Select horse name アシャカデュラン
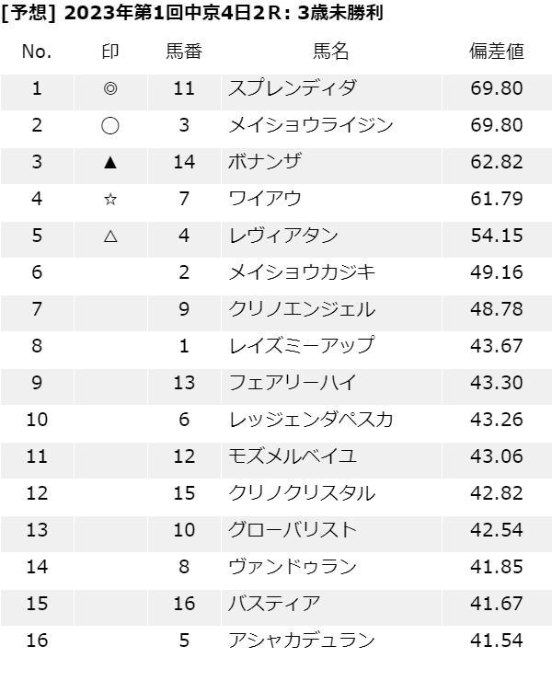The width and height of the screenshot is (552, 681). [x=302, y=641]
